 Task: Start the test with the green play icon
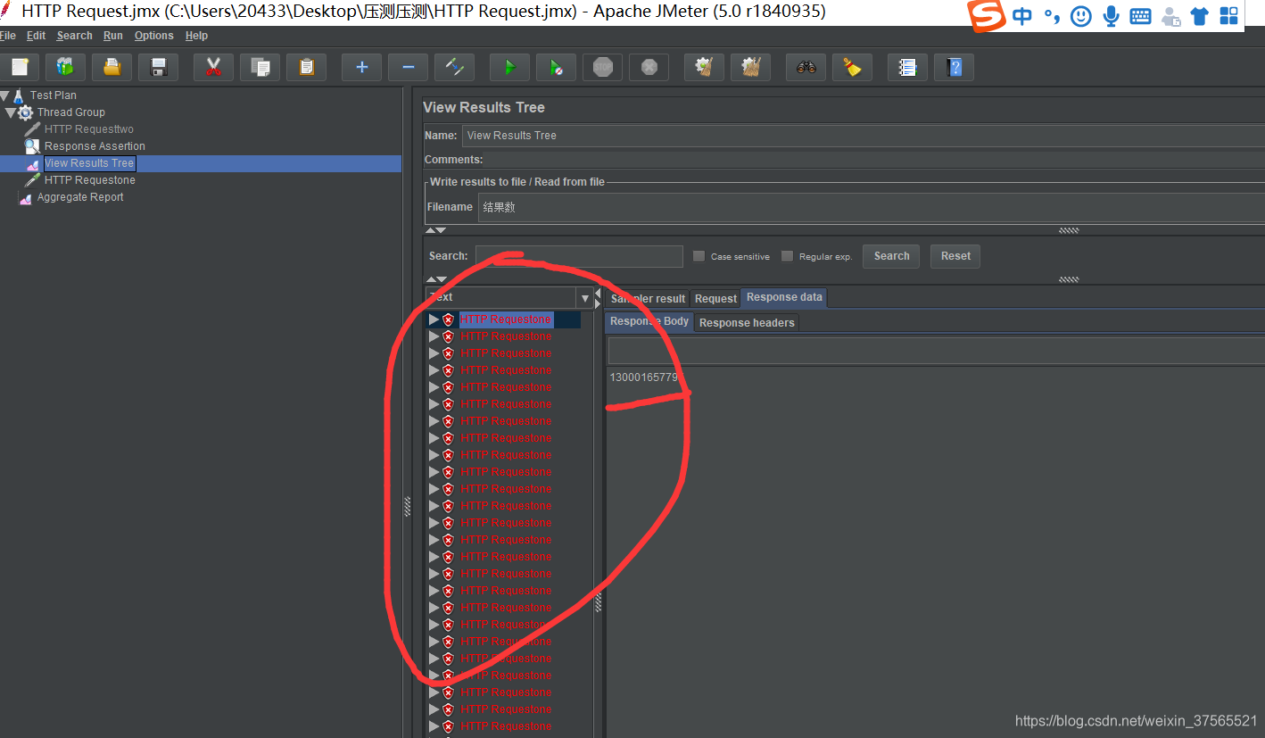tap(509, 67)
